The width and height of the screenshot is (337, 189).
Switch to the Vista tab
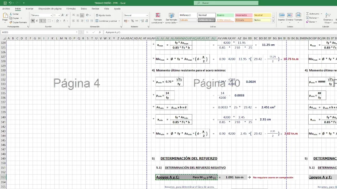coord(106,9)
